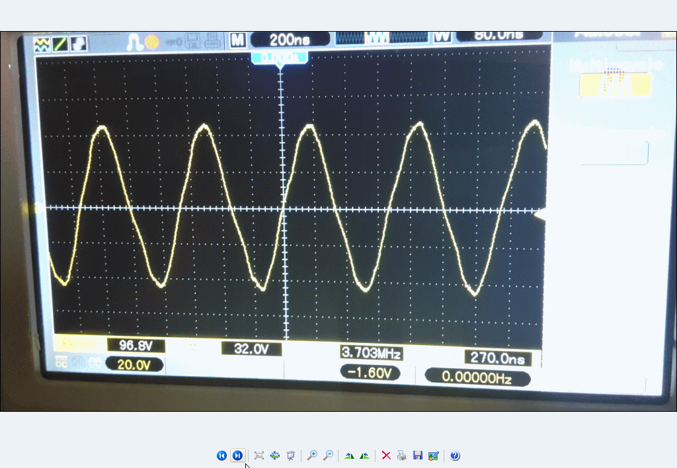
Task: Open the image for editing
Action: tap(433, 455)
